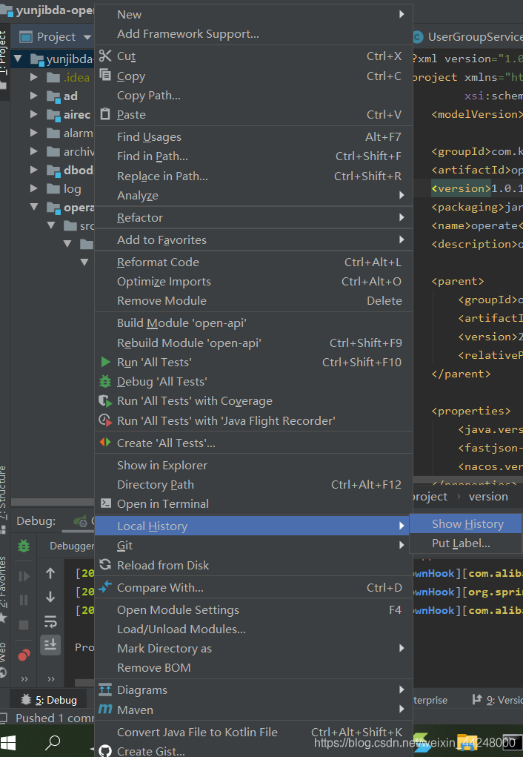Collapse the src folder
The height and width of the screenshot is (757, 523).
point(51,225)
